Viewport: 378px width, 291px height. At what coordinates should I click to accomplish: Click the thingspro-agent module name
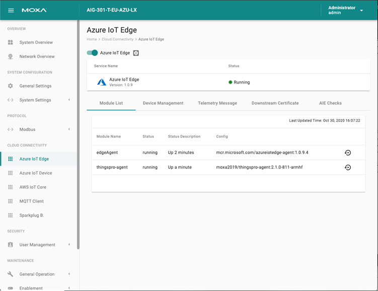click(112, 167)
